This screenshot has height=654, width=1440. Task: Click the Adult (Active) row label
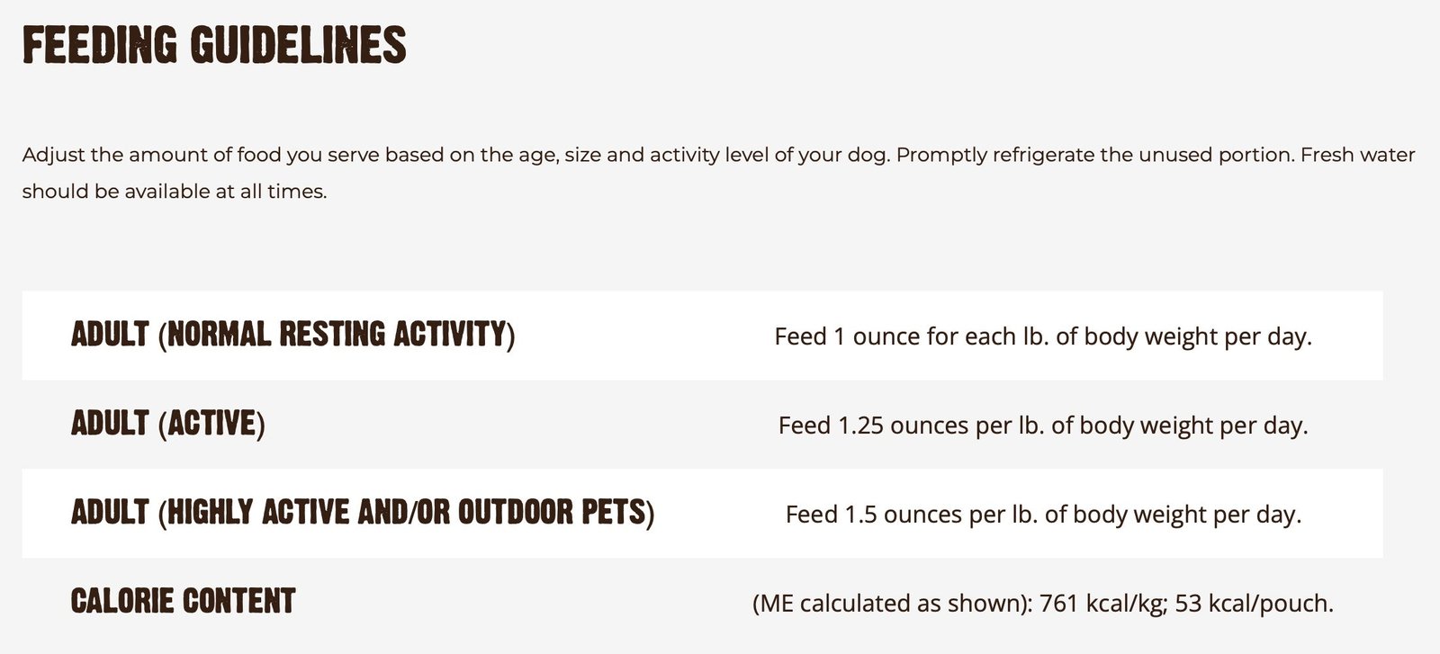[x=167, y=423]
